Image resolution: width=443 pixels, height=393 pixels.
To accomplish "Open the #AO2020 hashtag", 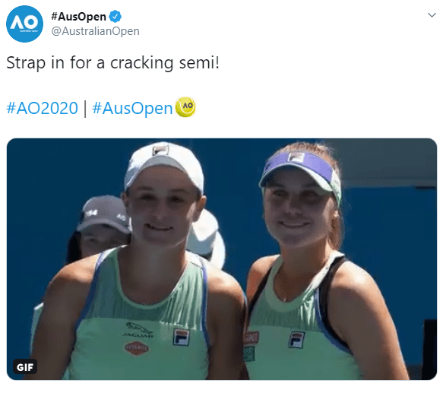I will point(42,108).
